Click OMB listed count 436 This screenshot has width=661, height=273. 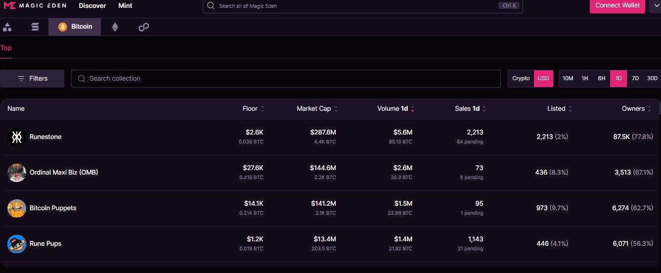pyautogui.click(x=541, y=173)
